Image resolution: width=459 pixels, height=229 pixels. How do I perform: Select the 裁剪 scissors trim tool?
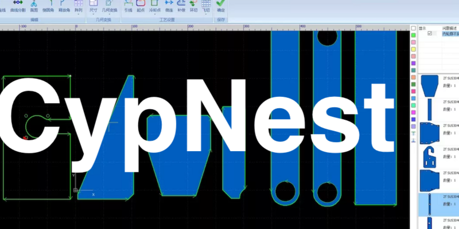point(34,6)
